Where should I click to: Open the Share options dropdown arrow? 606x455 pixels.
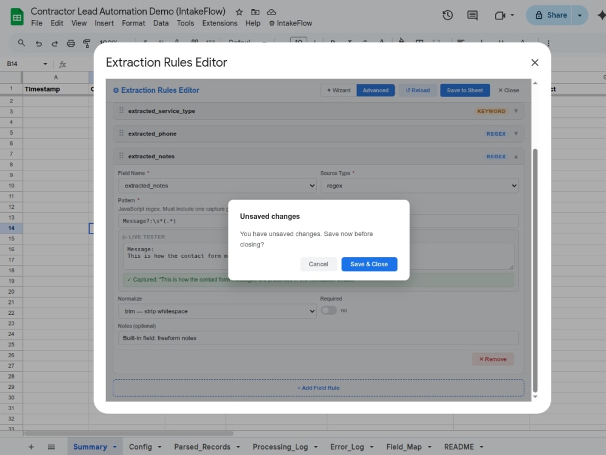pyautogui.click(x=580, y=15)
